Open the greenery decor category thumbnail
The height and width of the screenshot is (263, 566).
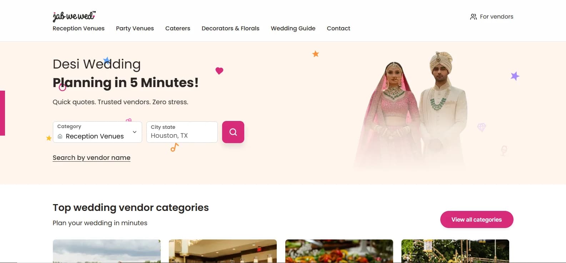point(455,251)
